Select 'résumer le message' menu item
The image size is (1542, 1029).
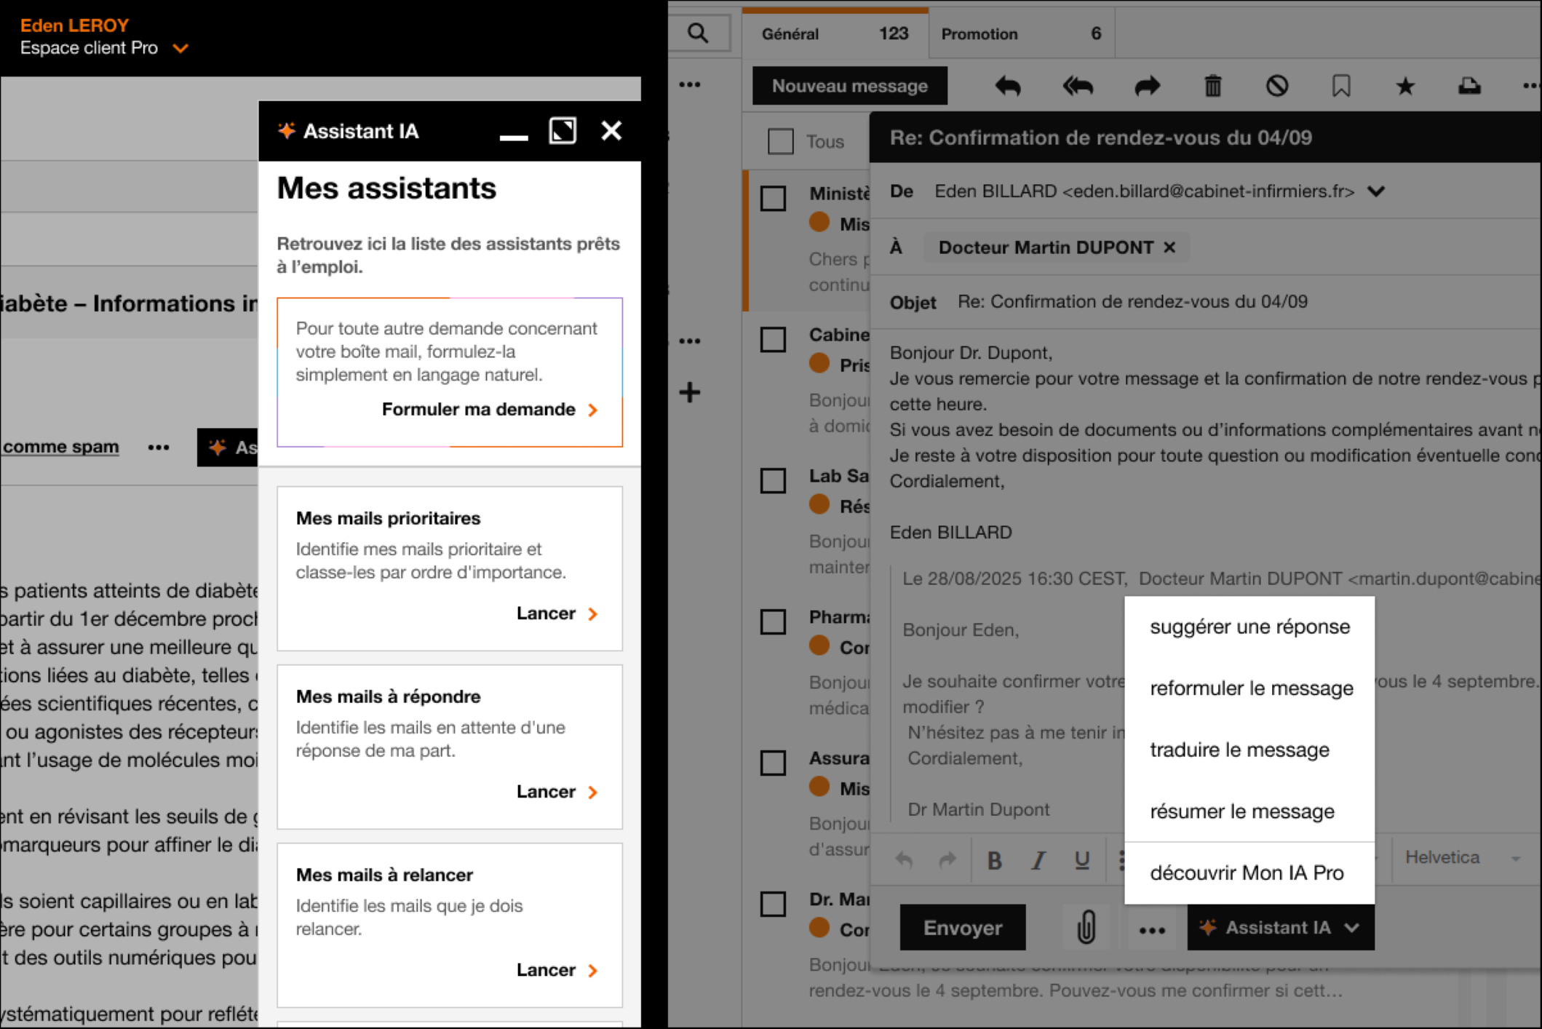coord(1249,811)
